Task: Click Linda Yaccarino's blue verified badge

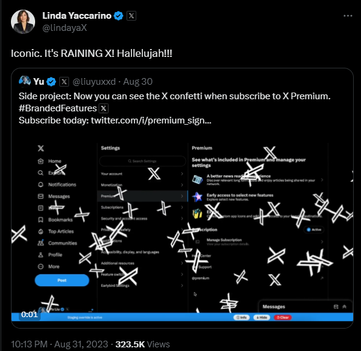Action: click(x=119, y=16)
